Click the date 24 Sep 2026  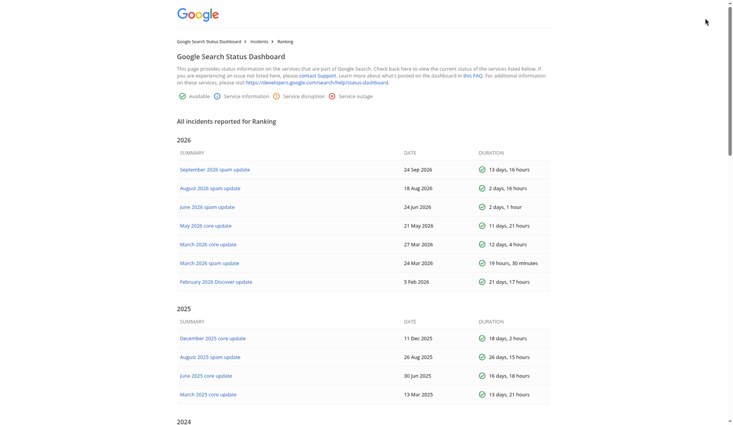(x=418, y=170)
